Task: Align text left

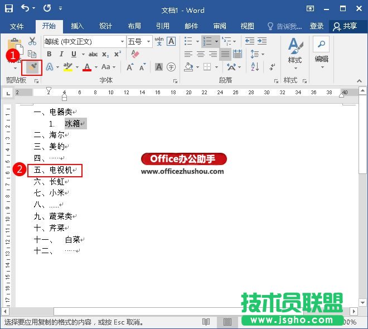Action: point(188,54)
